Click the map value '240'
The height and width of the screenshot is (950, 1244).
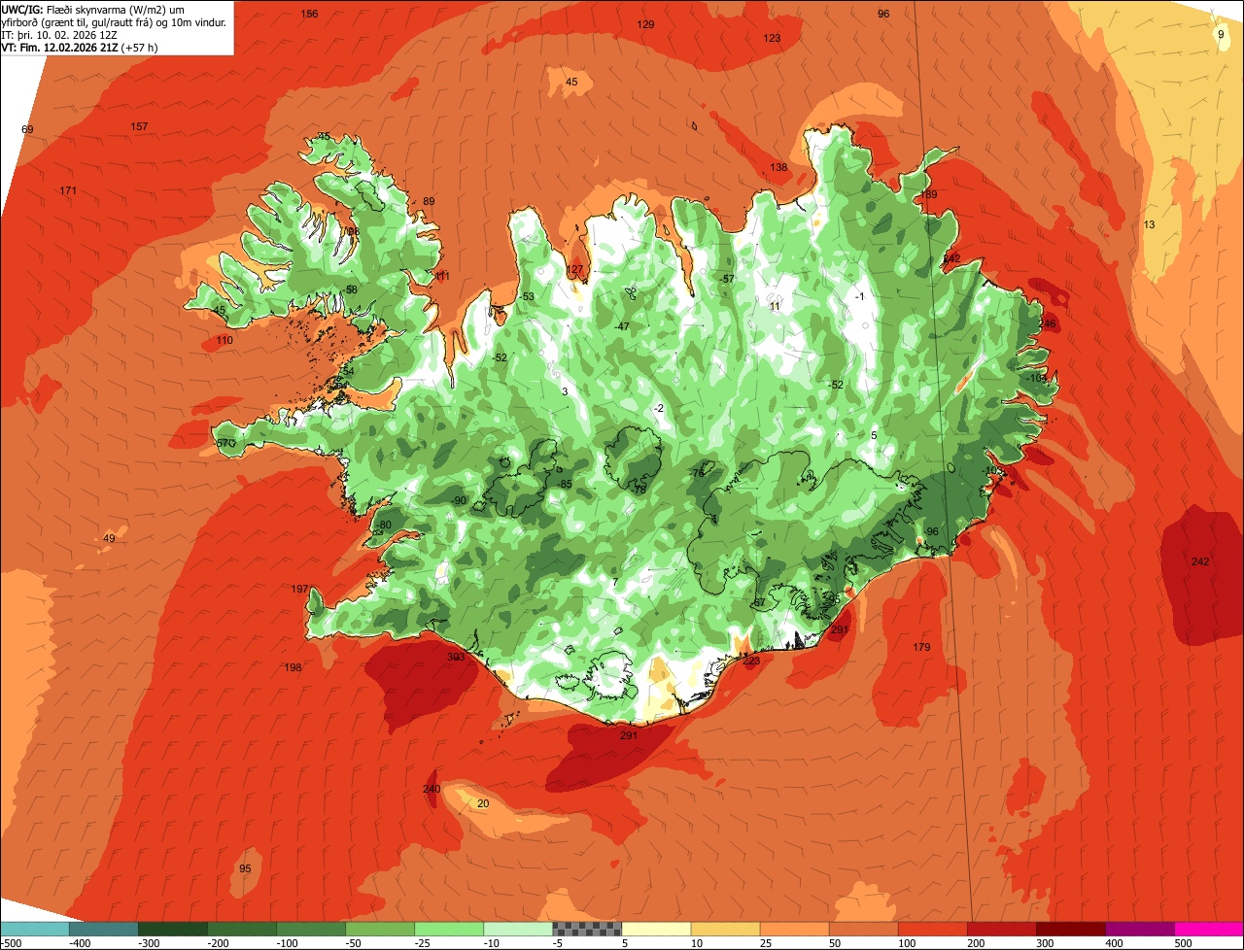coord(432,788)
